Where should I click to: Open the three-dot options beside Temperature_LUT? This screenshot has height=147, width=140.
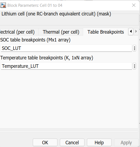(x=135, y=66)
